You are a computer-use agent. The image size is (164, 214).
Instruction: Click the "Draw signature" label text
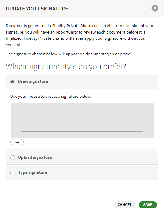pyautogui.click(x=33, y=81)
